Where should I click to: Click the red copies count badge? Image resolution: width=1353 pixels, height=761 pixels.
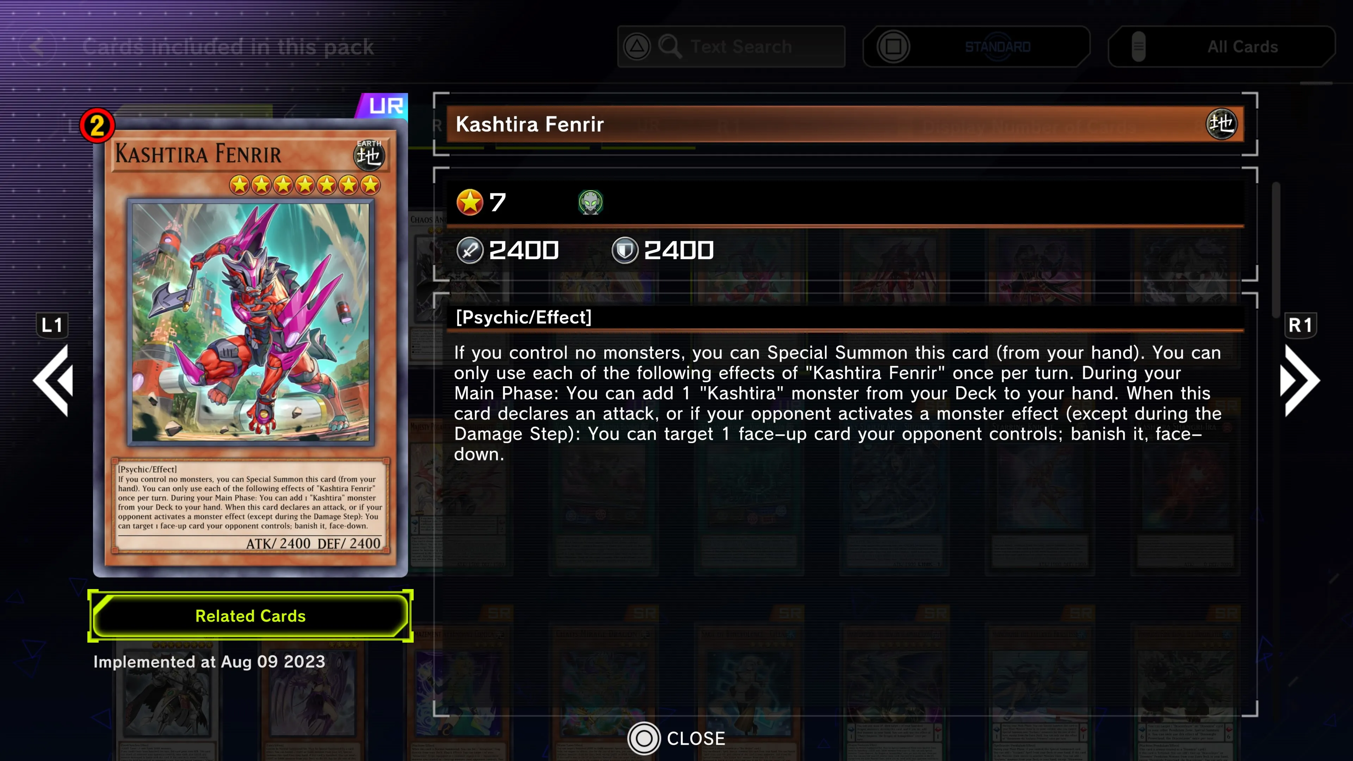97,126
